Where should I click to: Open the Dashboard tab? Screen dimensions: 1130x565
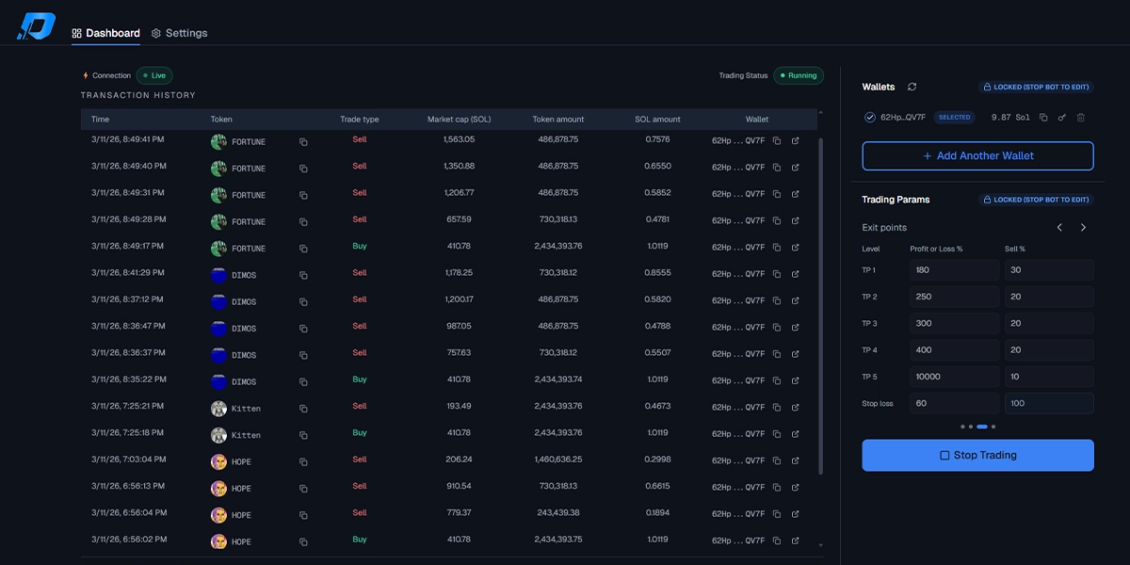105,33
